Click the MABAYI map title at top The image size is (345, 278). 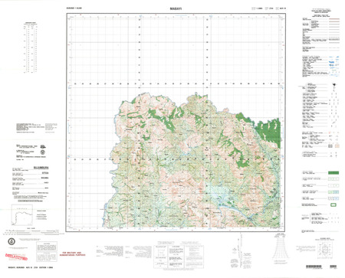[x=176, y=8]
